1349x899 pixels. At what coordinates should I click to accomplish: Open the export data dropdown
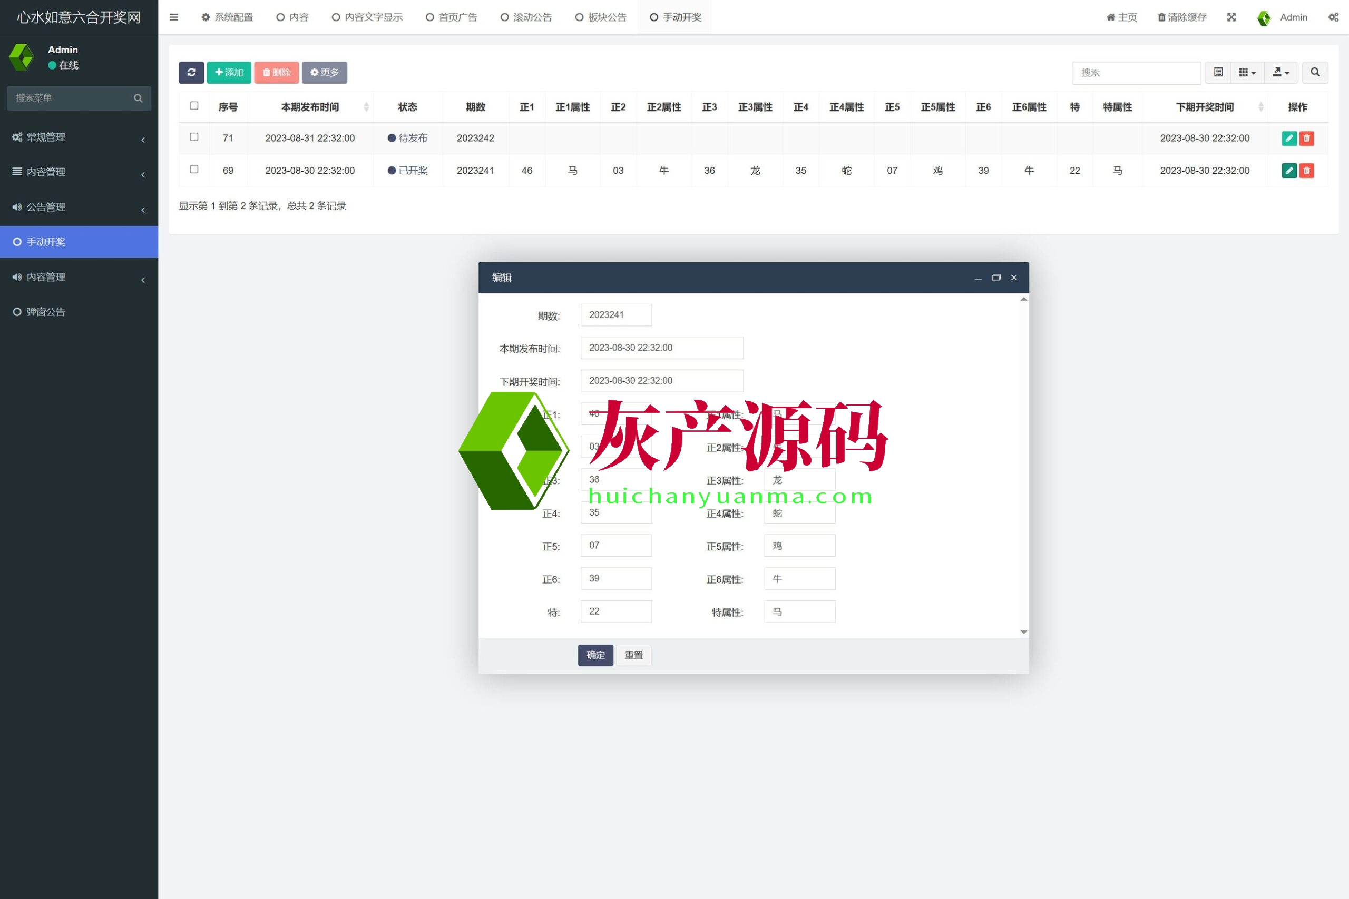click(1280, 72)
